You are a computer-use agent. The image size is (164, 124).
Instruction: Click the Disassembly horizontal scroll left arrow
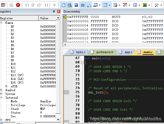tap(65, 45)
